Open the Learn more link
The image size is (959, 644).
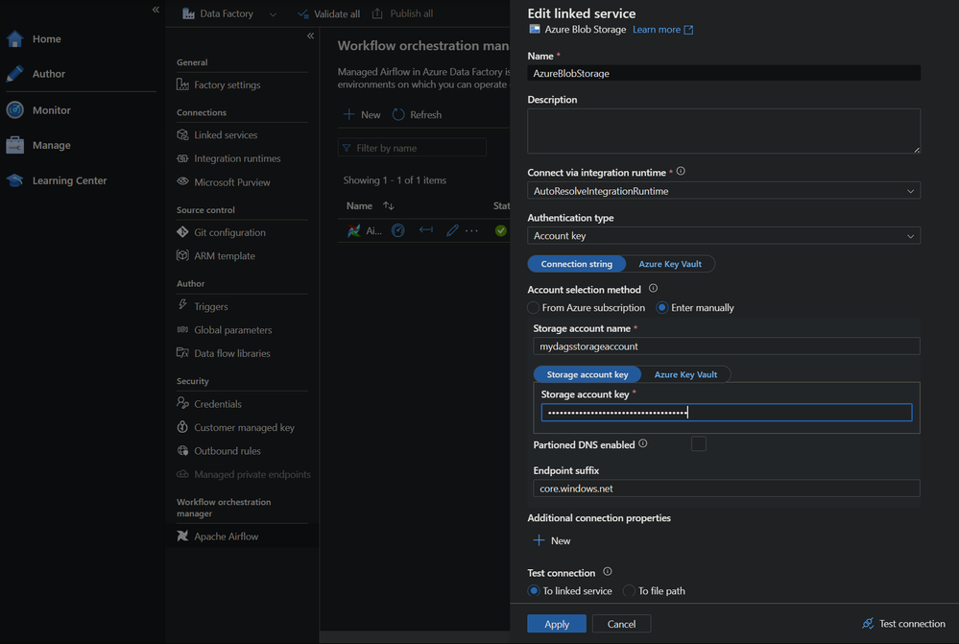click(x=662, y=30)
